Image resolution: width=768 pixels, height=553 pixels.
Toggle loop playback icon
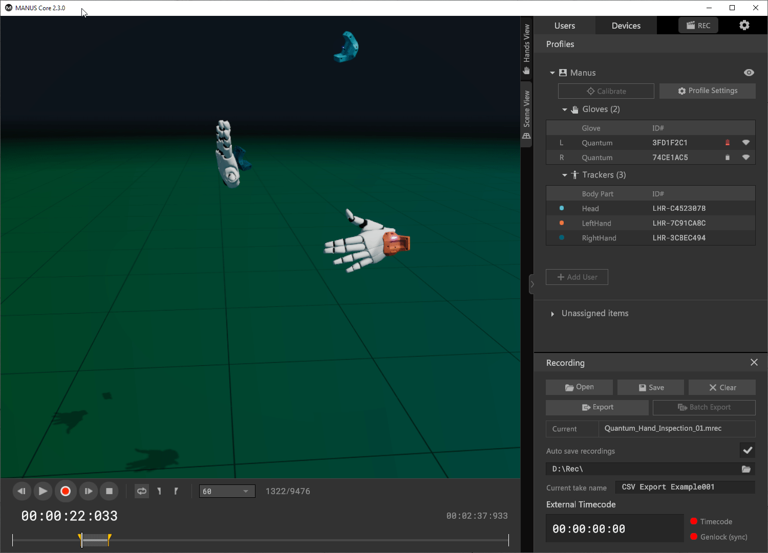click(141, 491)
